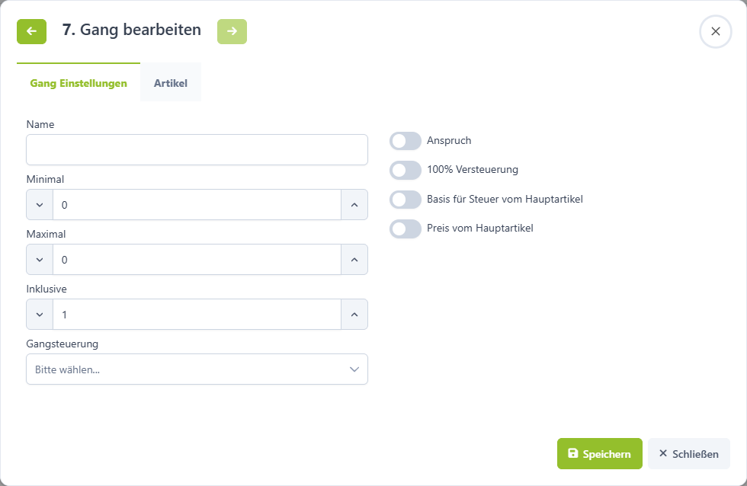Image resolution: width=747 pixels, height=486 pixels.
Task: Decrease the Maximal value
Action: pyautogui.click(x=40, y=260)
